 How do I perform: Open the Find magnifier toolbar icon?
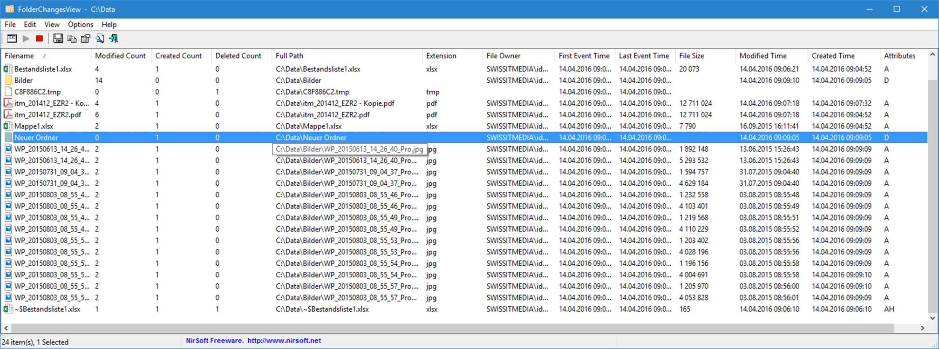point(100,39)
